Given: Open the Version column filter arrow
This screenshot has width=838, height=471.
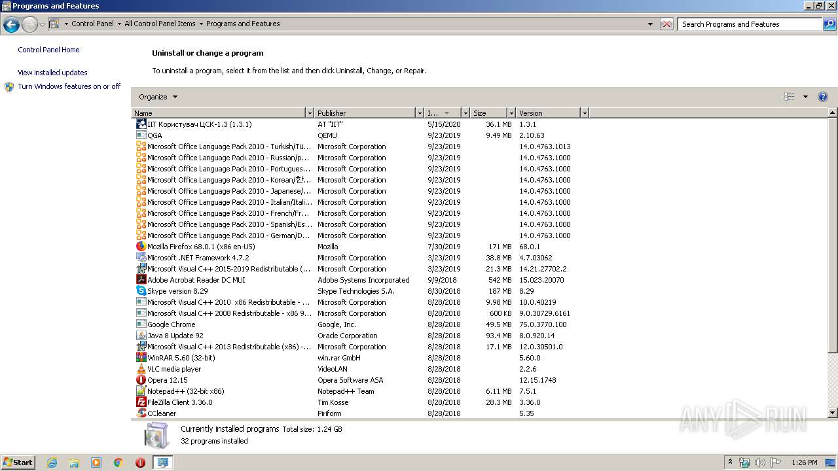Looking at the screenshot, I should tap(585, 113).
